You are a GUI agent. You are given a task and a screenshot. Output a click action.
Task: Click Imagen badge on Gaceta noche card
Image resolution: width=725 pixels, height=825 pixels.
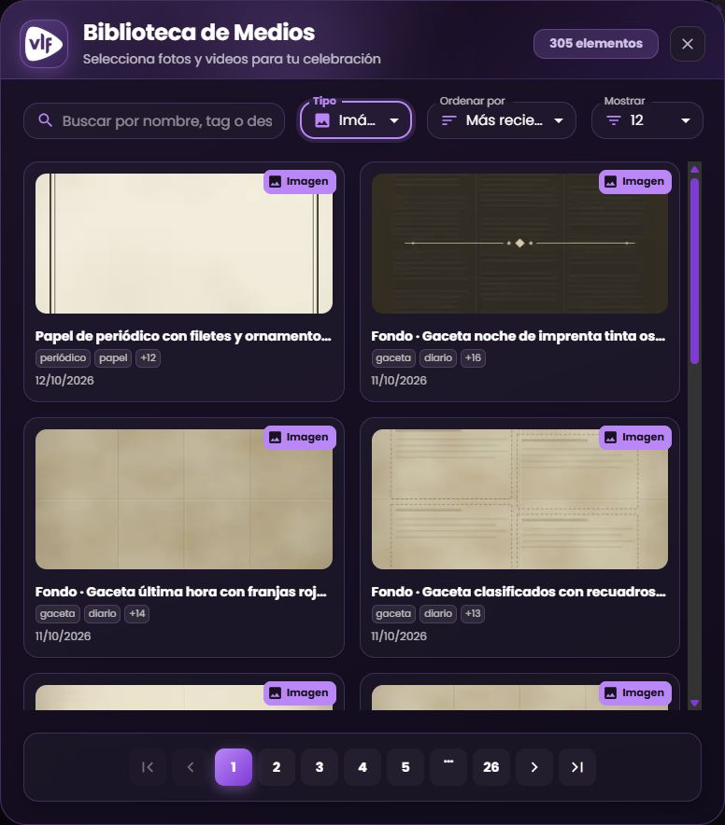click(x=635, y=182)
